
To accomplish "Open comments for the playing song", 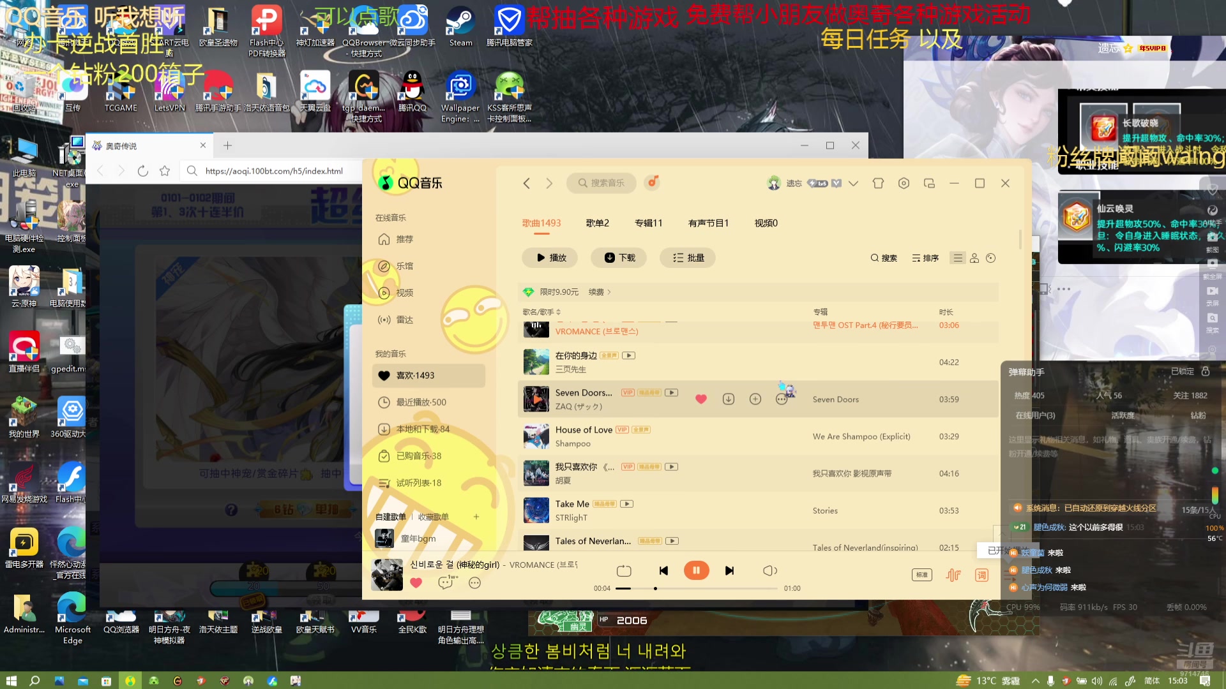I will click(x=446, y=582).
